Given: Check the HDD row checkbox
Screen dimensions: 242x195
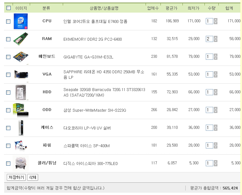Looking at the screenshot, I should [x=8, y=92].
